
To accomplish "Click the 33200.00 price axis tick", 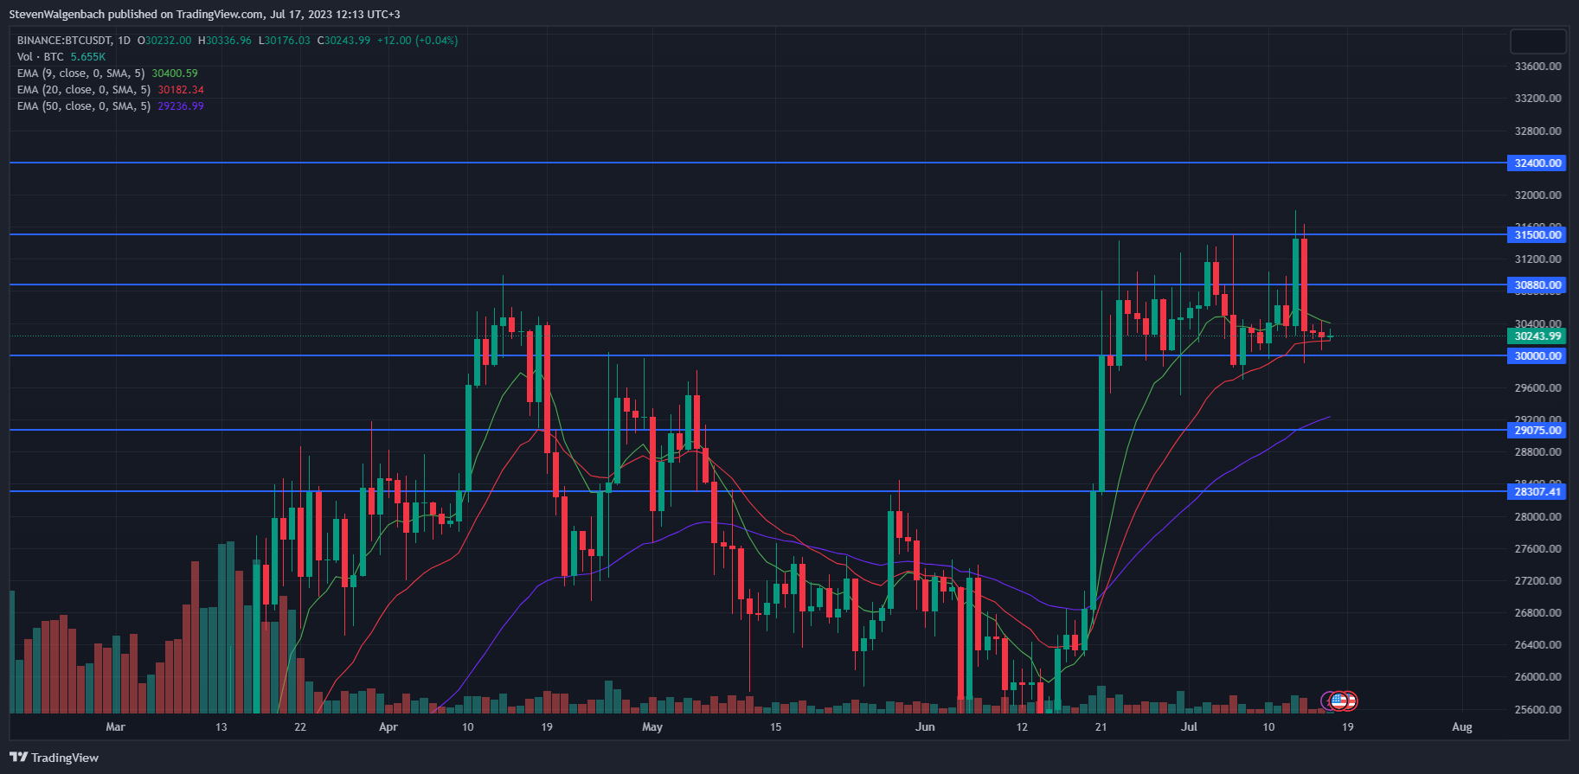I will tap(1538, 99).
